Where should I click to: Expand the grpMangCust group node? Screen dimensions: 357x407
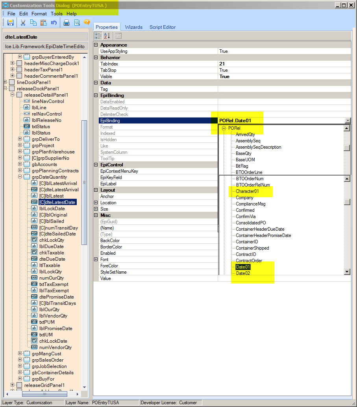[20, 353]
